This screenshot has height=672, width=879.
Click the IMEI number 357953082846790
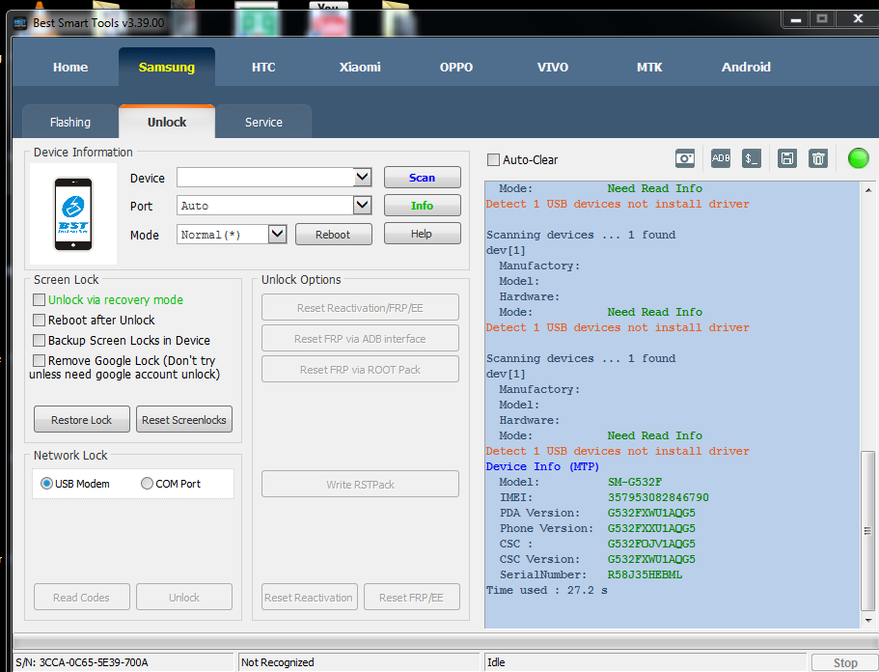click(x=658, y=497)
